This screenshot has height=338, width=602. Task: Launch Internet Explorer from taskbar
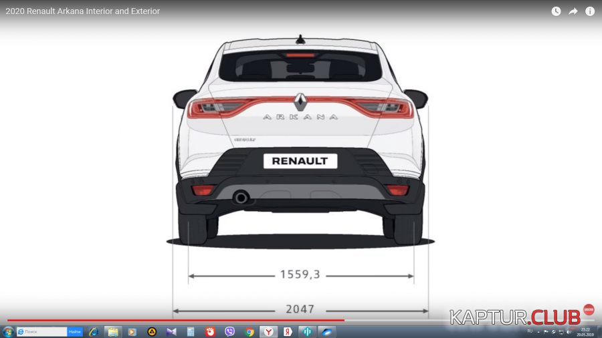(x=93, y=332)
